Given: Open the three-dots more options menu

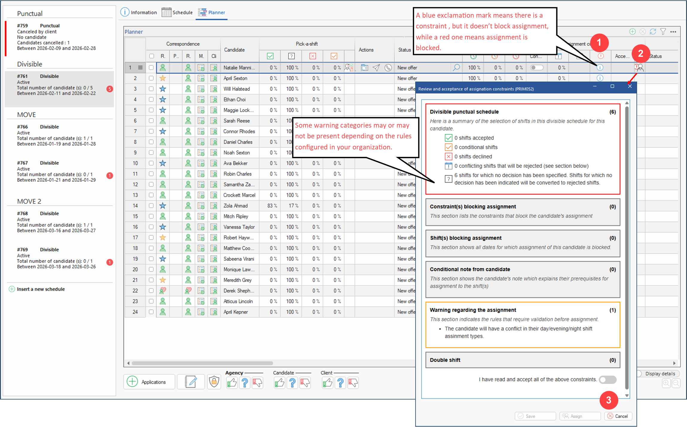Looking at the screenshot, I should (673, 32).
